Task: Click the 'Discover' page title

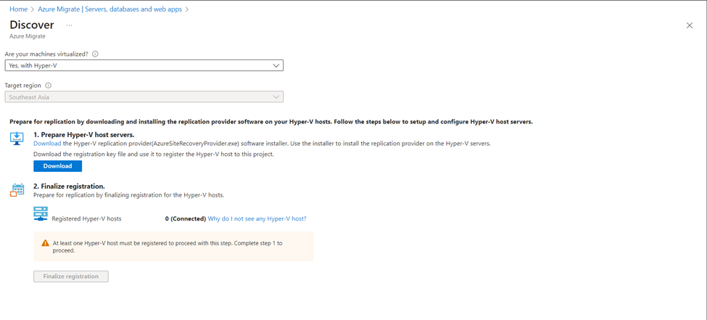Action: tap(32, 25)
